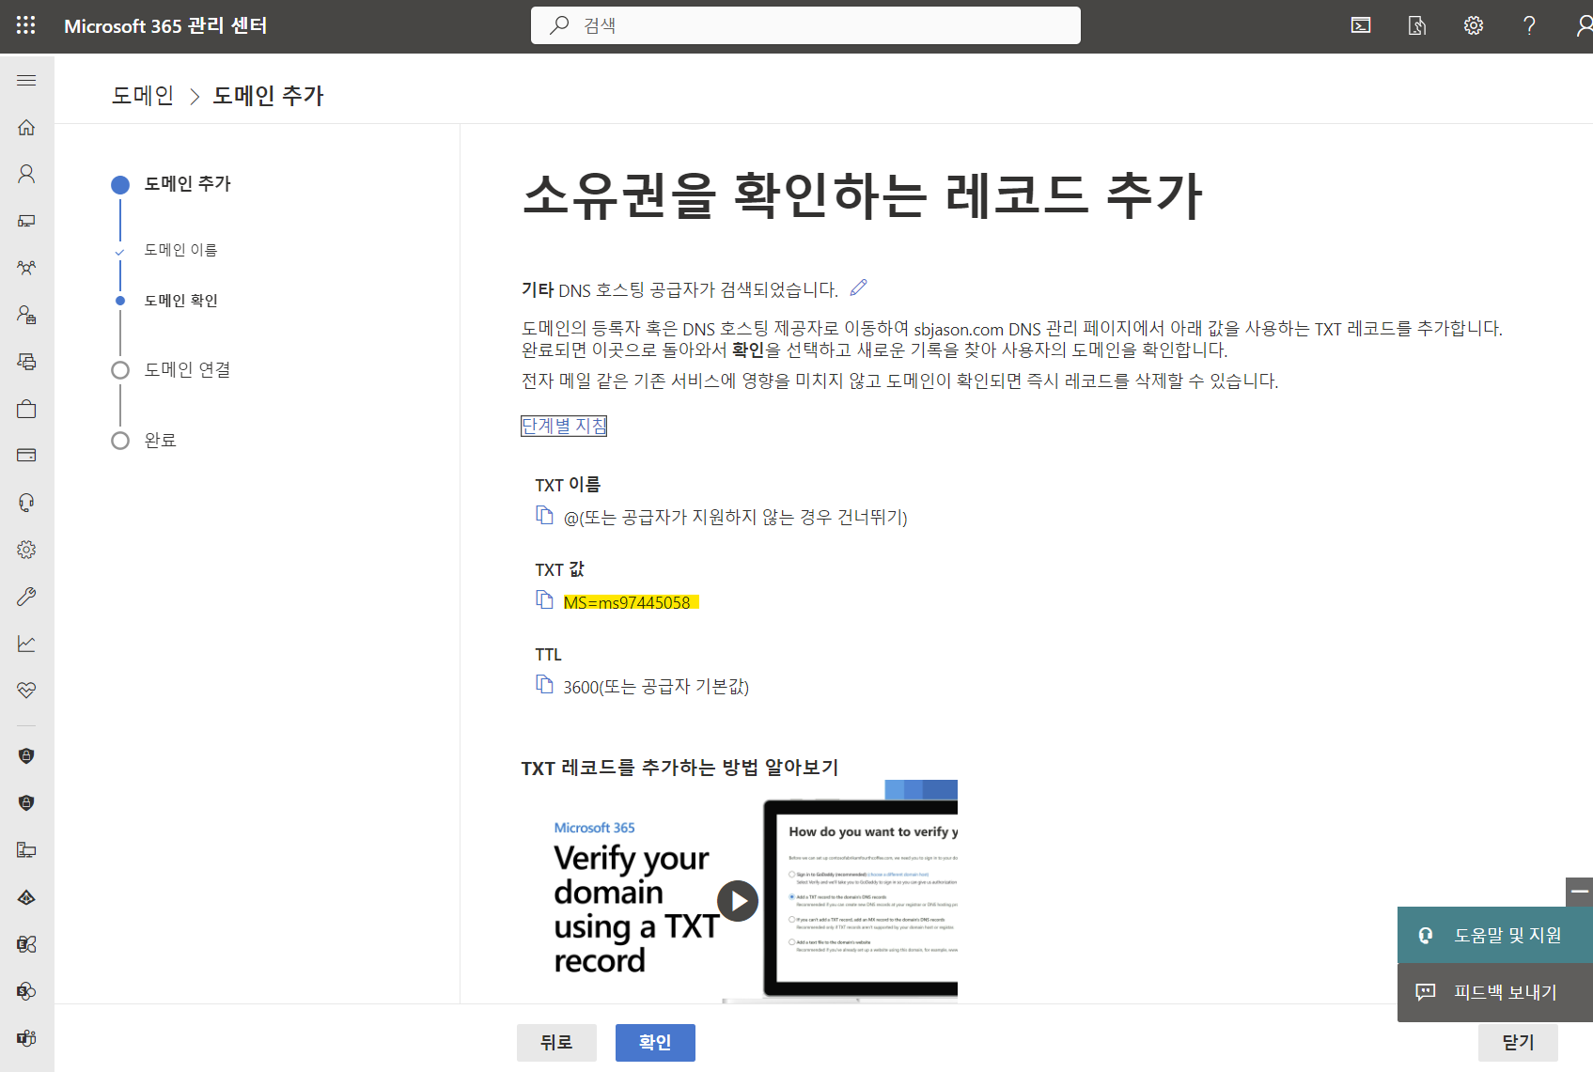Open the first shield Security admin icon
The width and height of the screenshot is (1593, 1072).
coord(26,756)
